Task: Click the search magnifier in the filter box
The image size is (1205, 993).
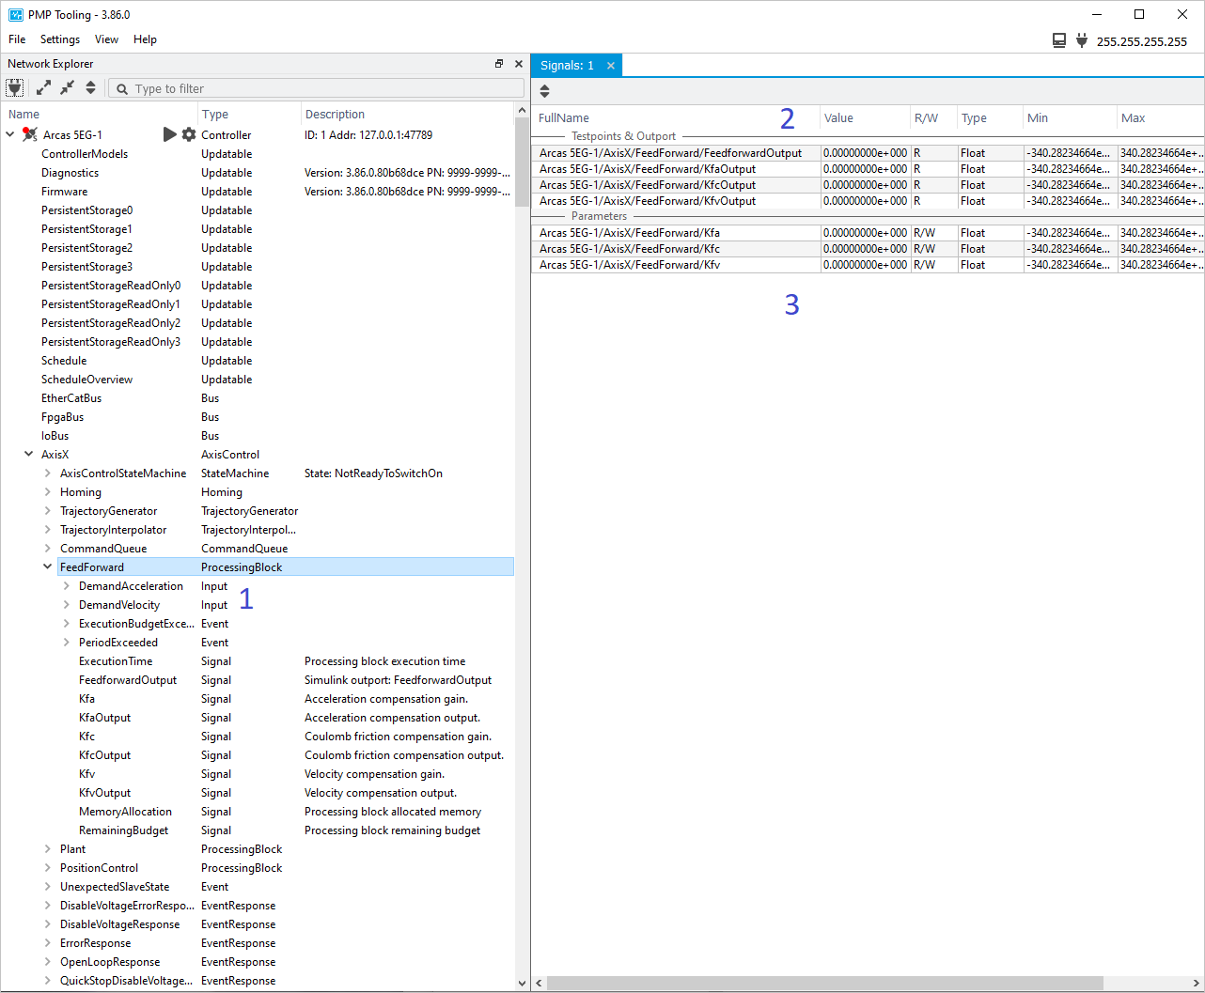Action: [x=122, y=88]
